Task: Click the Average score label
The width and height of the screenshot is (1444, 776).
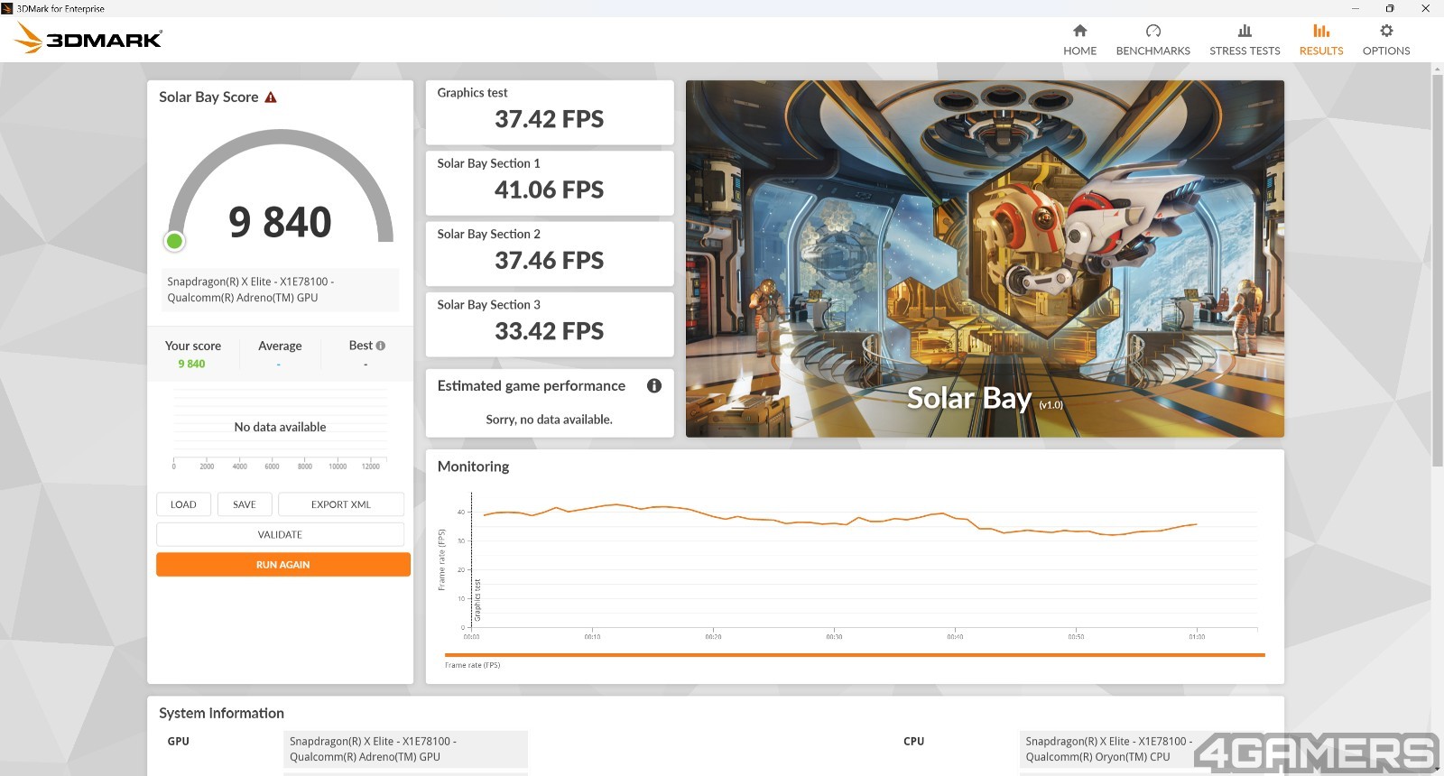Action: pos(280,346)
